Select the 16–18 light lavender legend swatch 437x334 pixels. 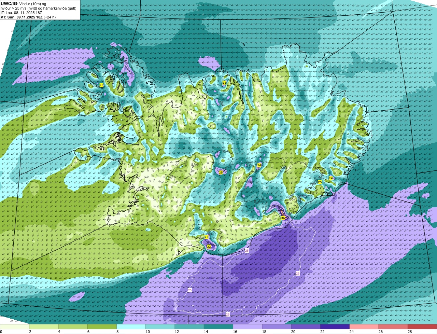pyautogui.click(x=248, y=327)
